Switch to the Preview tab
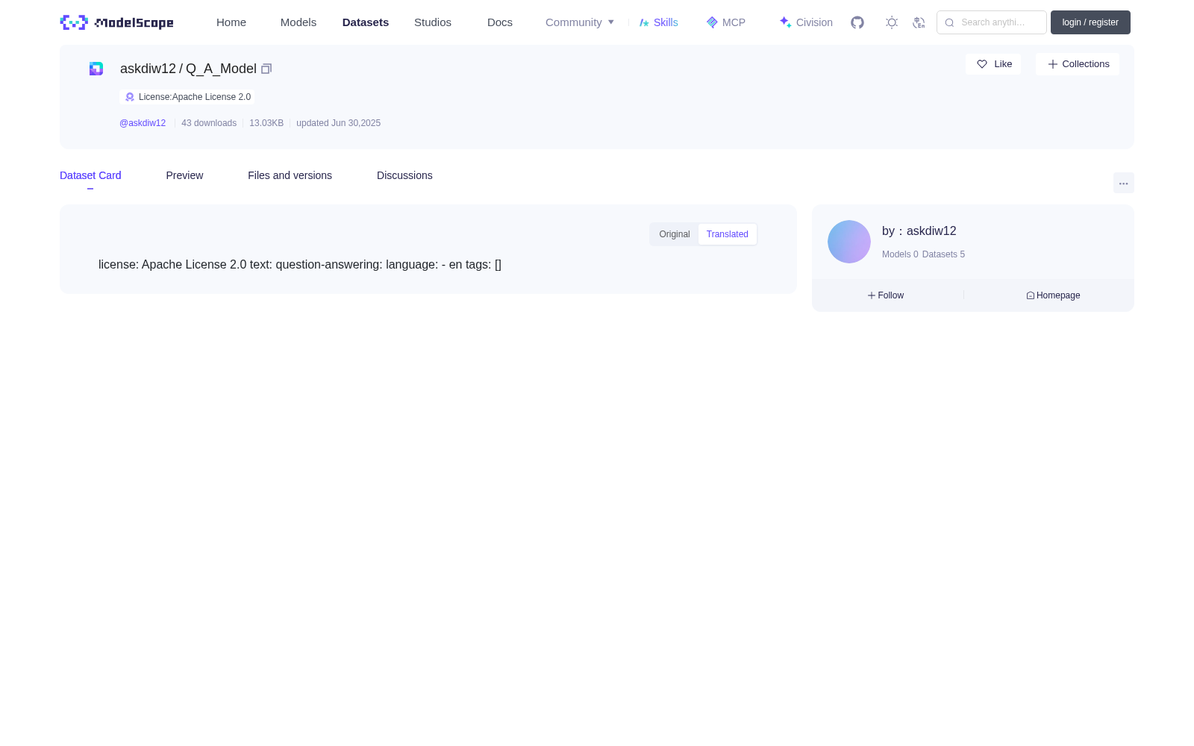This screenshot has height=746, width=1194. 184,175
